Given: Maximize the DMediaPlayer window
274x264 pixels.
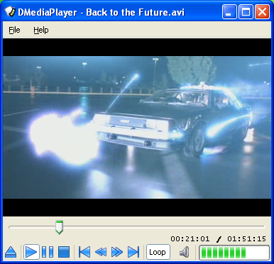Looking at the screenshot, I should coord(246,12).
